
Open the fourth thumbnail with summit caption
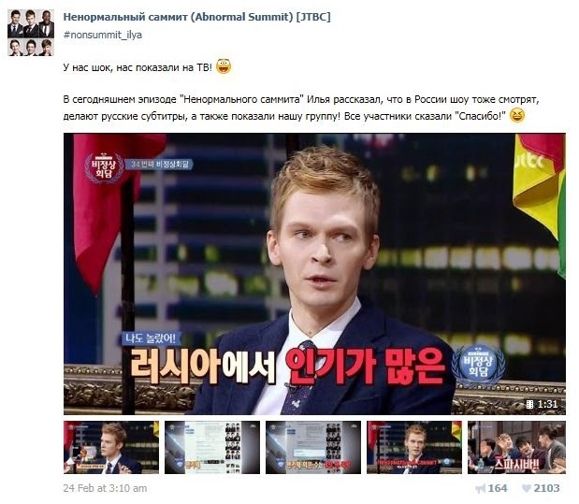pos(414,447)
